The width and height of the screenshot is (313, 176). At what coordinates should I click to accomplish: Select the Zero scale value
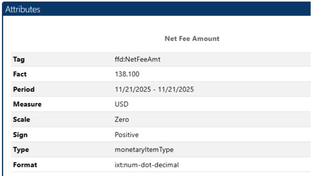pyautogui.click(x=122, y=120)
